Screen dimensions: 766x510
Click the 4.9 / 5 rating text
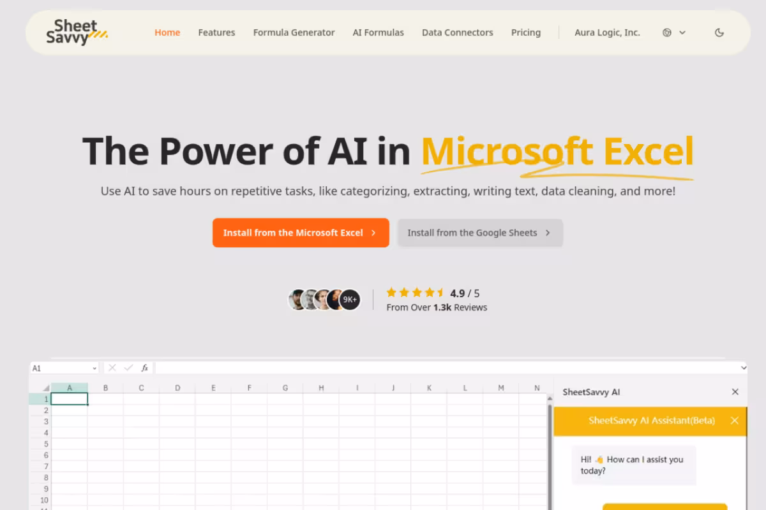(x=465, y=293)
